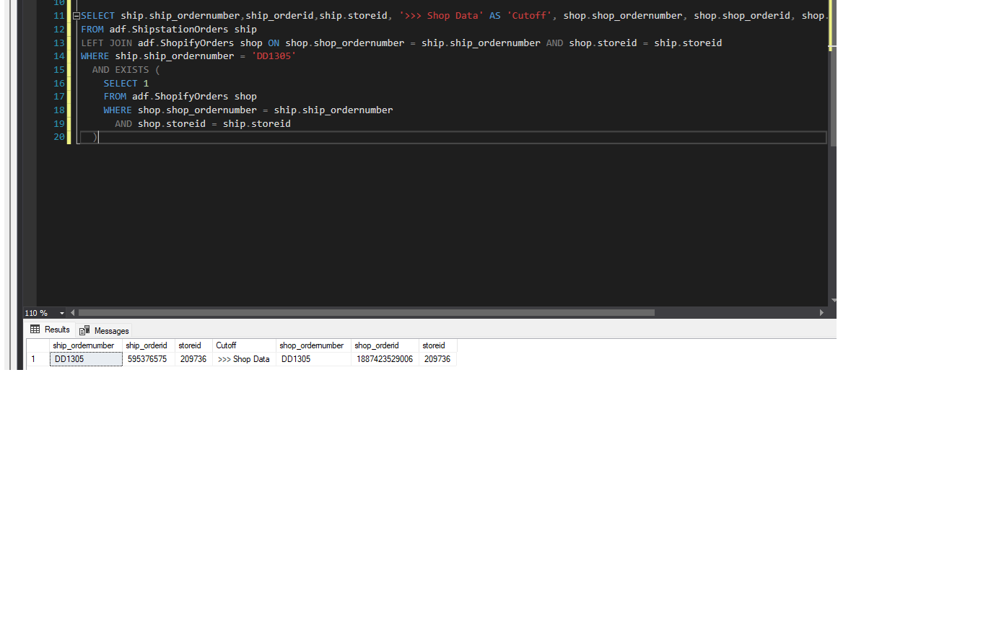Viewport: 1004px width, 618px height.
Task: Open the editor zoom level dropdown showing 110%
Action: (x=61, y=312)
